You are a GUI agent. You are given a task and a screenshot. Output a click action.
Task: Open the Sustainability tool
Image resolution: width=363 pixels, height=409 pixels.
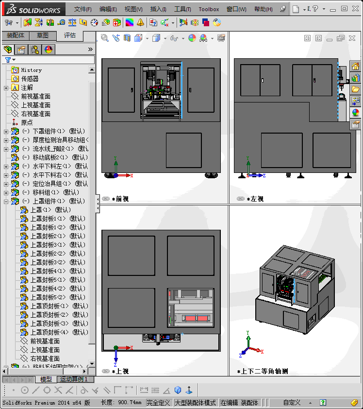pyautogui.click(x=217, y=23)
